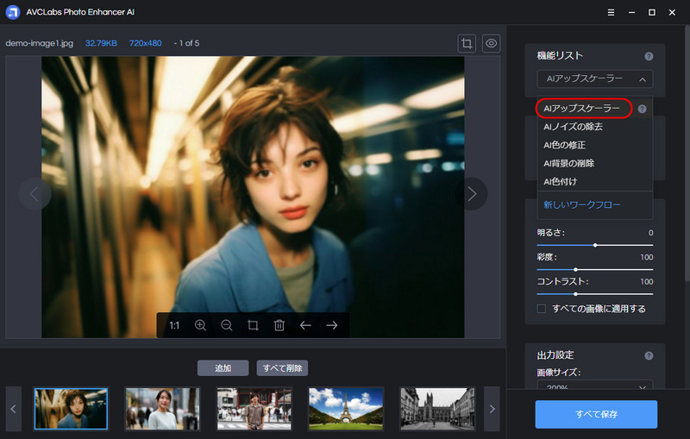Select AI色の修正 option
Screen dimensions: 690x439
(x=565, y=145)
